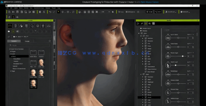The image size is (206, 106).
Task: Switch to the Custom tab in Content
Action: click(27, 41)
